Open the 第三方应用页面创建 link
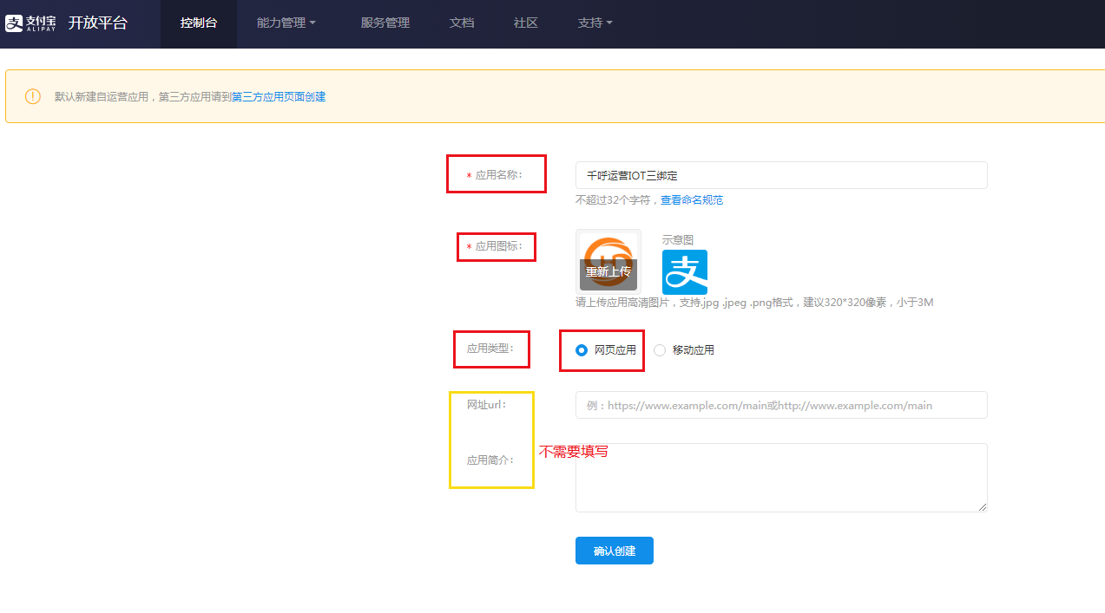This screenshot has height=613, width=1105. coord(279,97)
